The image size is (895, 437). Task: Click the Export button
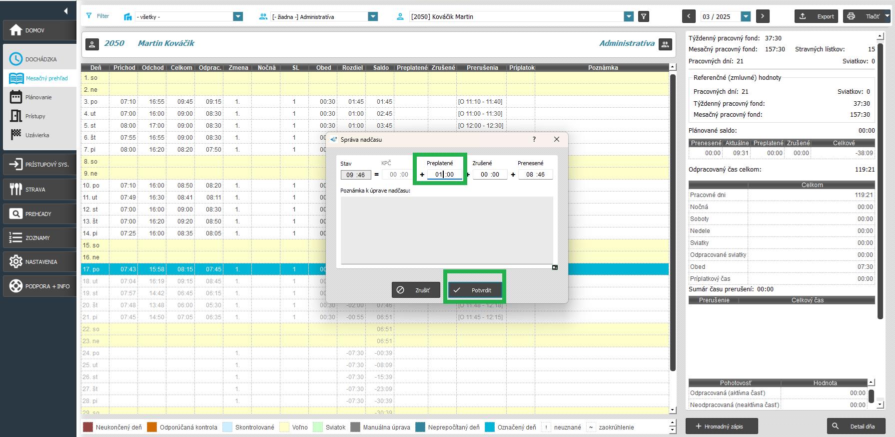(x=817, y=16)
